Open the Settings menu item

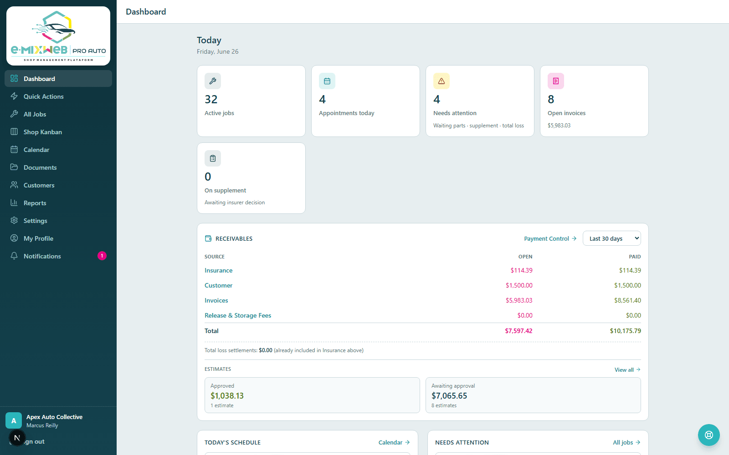coord(58,220)
